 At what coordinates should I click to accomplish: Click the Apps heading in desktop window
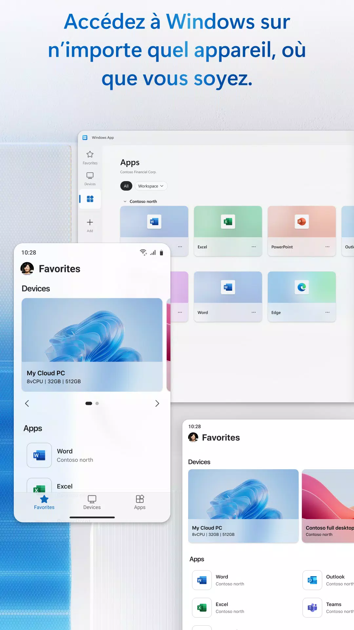click(130, 162)
